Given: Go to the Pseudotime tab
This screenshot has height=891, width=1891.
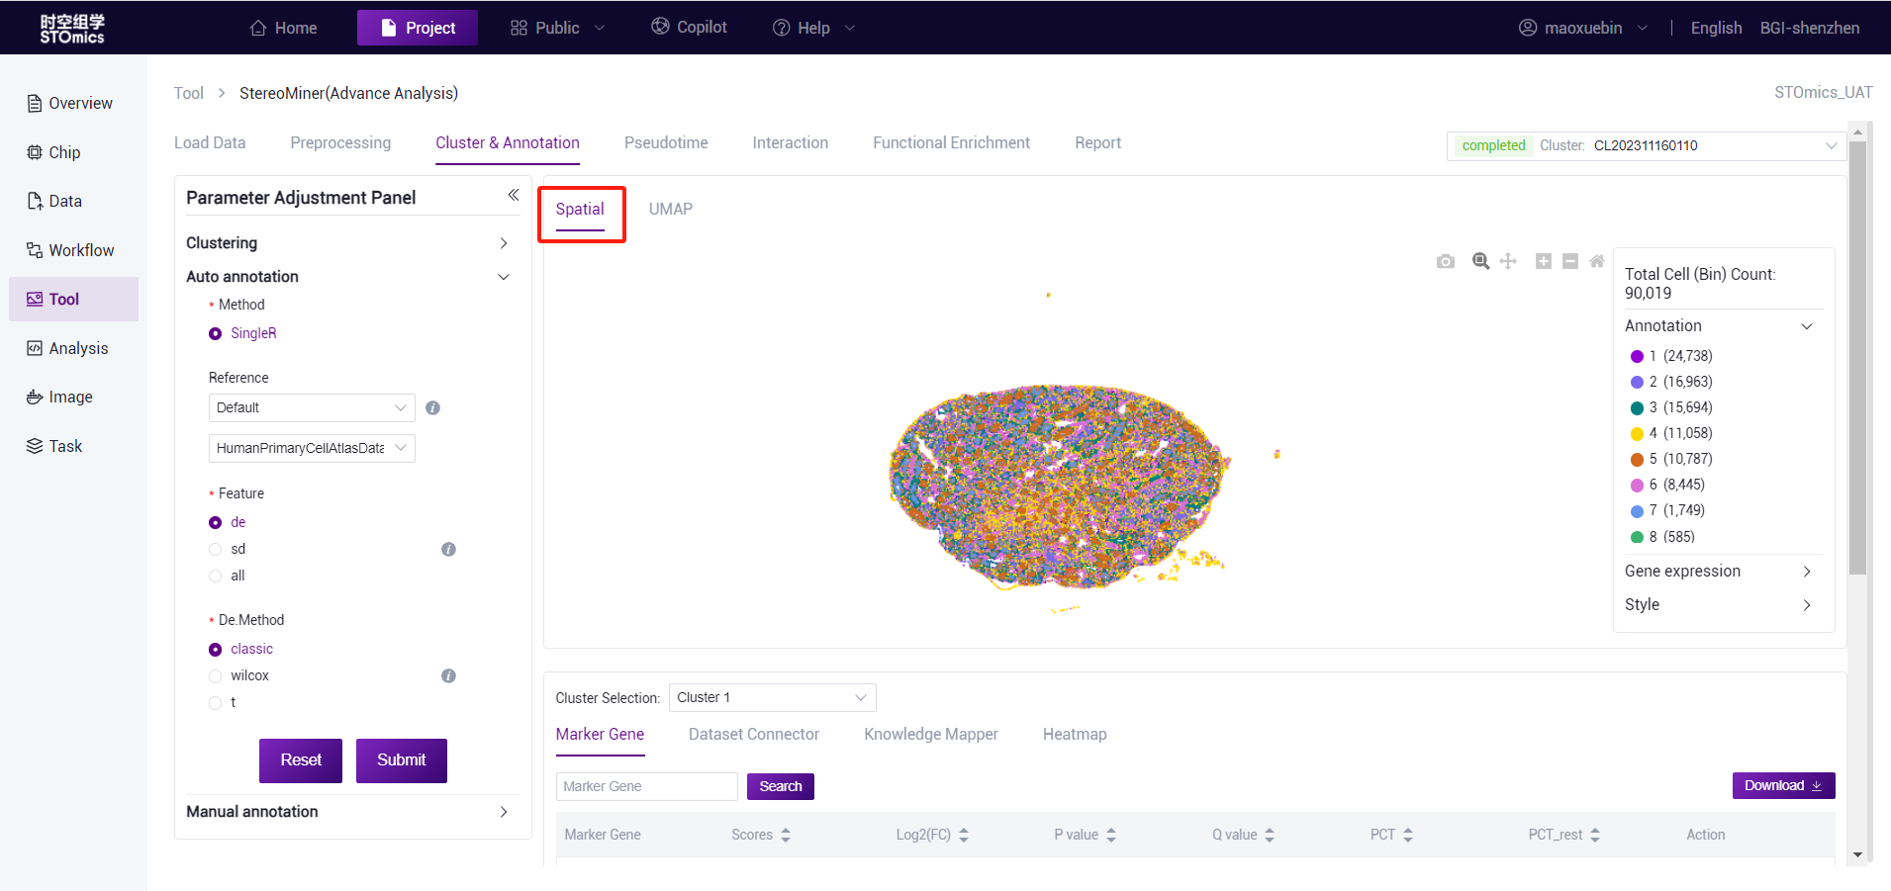Looking at the screenshot, I should point(666,142).
